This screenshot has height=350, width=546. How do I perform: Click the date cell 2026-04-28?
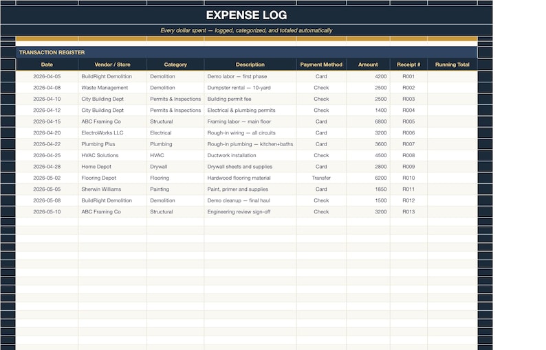click(47, 167)
